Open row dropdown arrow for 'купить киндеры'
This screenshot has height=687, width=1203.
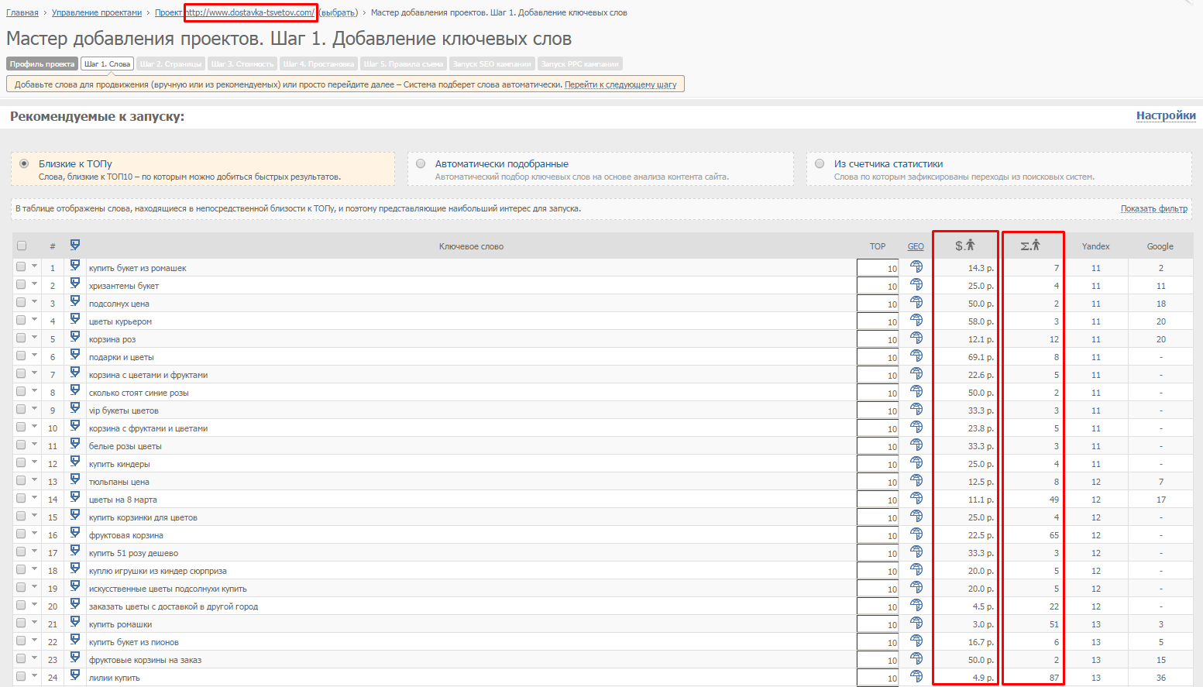tap(35, 462)
